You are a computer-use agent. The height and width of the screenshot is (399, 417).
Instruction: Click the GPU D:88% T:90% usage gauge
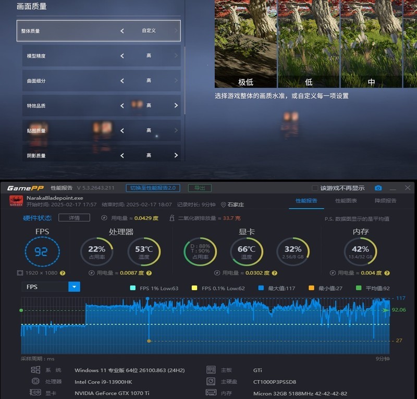click(200, 252)
